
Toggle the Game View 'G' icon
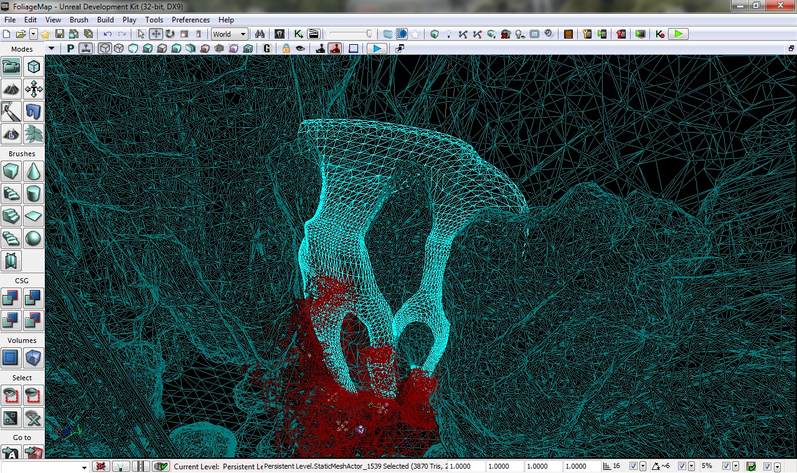click(x=267, y=49)
